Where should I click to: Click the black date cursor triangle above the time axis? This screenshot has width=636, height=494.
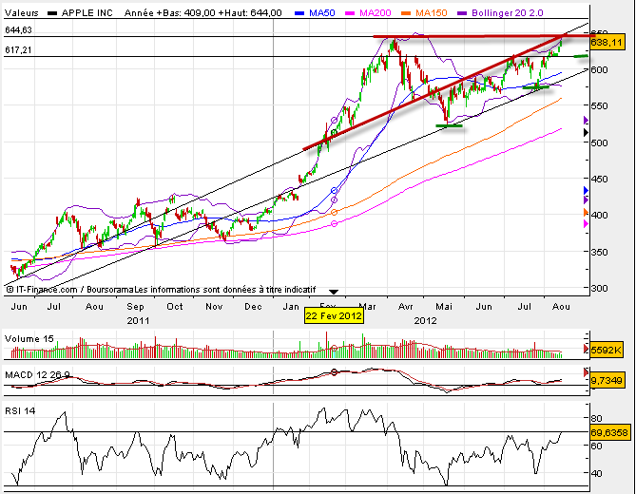(333, 292)
